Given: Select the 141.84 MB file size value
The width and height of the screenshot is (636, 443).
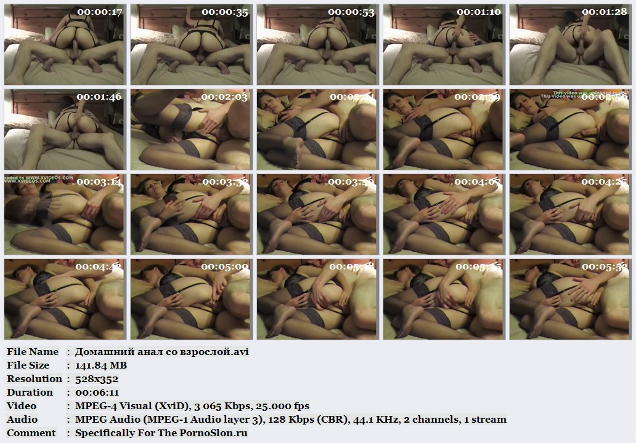Looking at the screenshot, I should coord(101,365).
